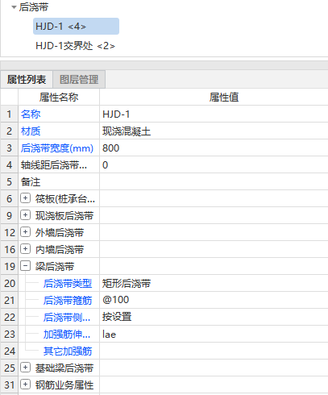Select the 其它加强筋 property name
Screen dimensions: 328x395
pyautogui.click(x=68, y=351)
